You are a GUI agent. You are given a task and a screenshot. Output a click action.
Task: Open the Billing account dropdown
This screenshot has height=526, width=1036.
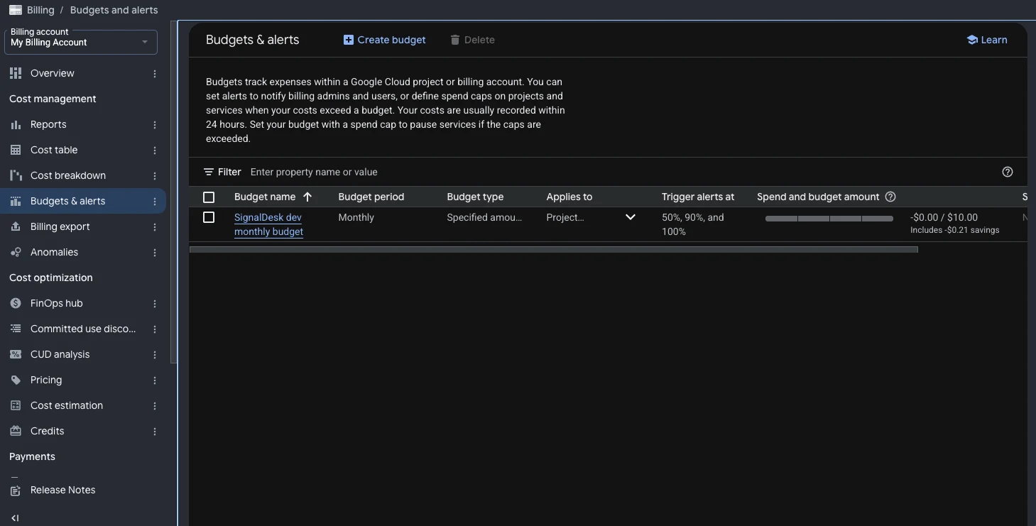[81, 42]
